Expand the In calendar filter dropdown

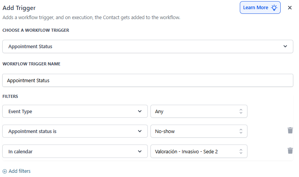[74, 151]
